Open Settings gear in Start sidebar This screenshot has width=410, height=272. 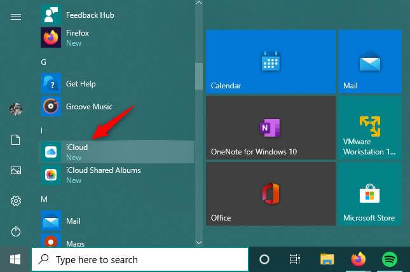(16, 201)
